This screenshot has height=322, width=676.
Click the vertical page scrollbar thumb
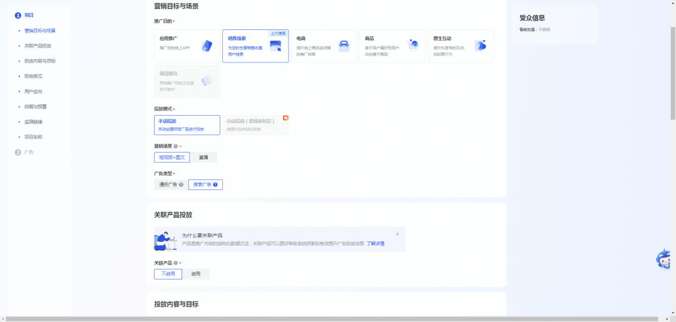pyautogui.click(x=673, y=73)
